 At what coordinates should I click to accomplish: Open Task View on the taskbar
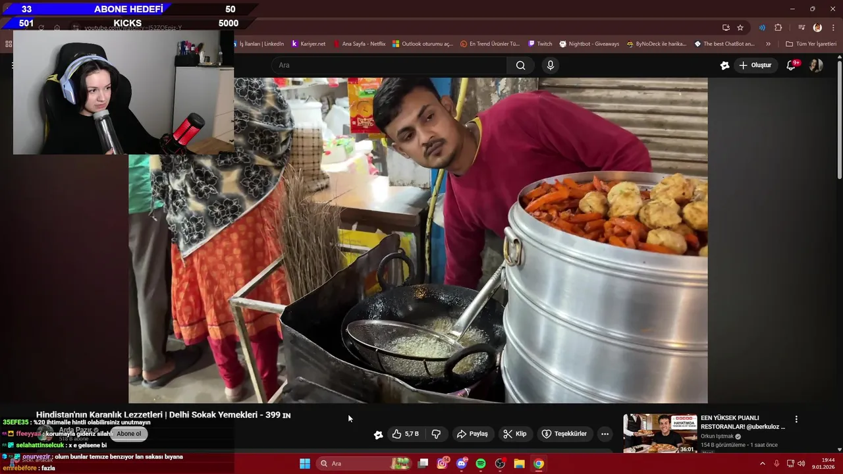(x=423, y=463)
